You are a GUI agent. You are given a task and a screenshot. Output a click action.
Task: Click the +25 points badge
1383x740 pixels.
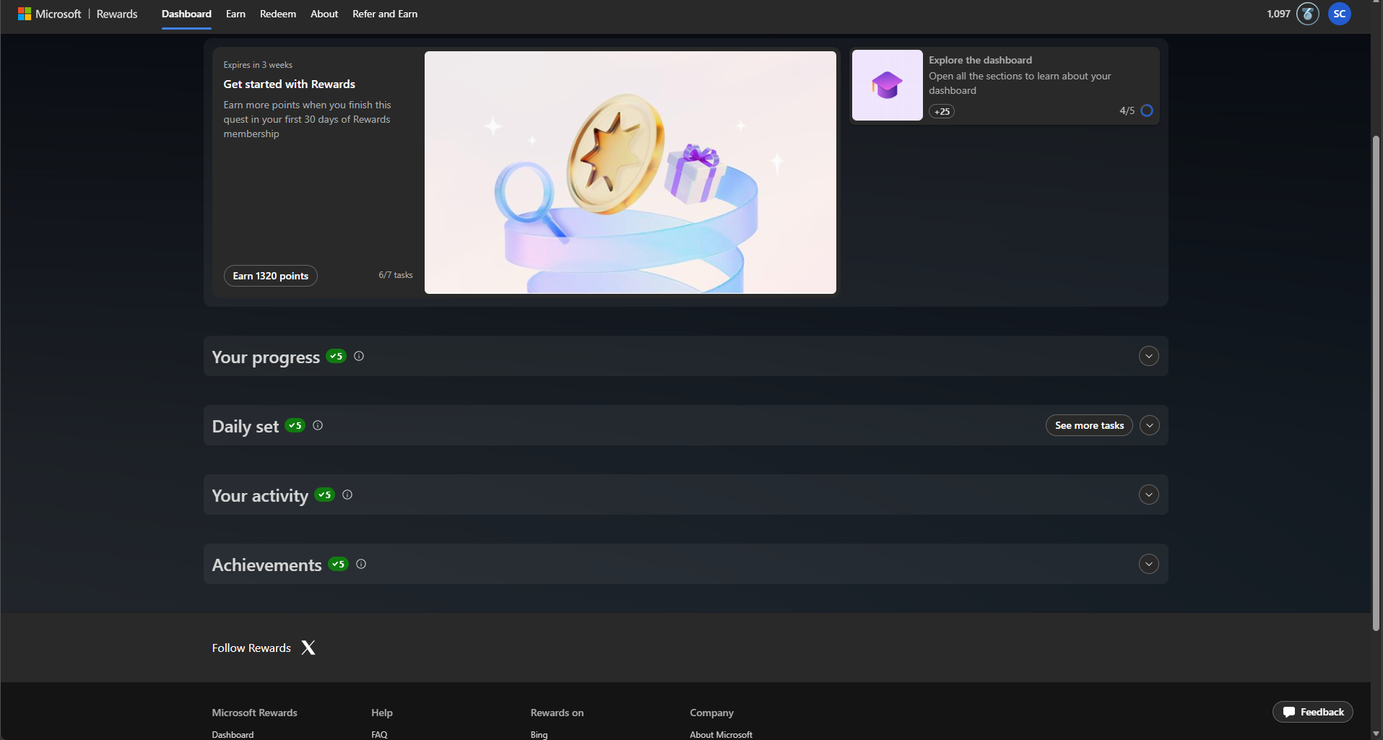(x=942, y=111)
